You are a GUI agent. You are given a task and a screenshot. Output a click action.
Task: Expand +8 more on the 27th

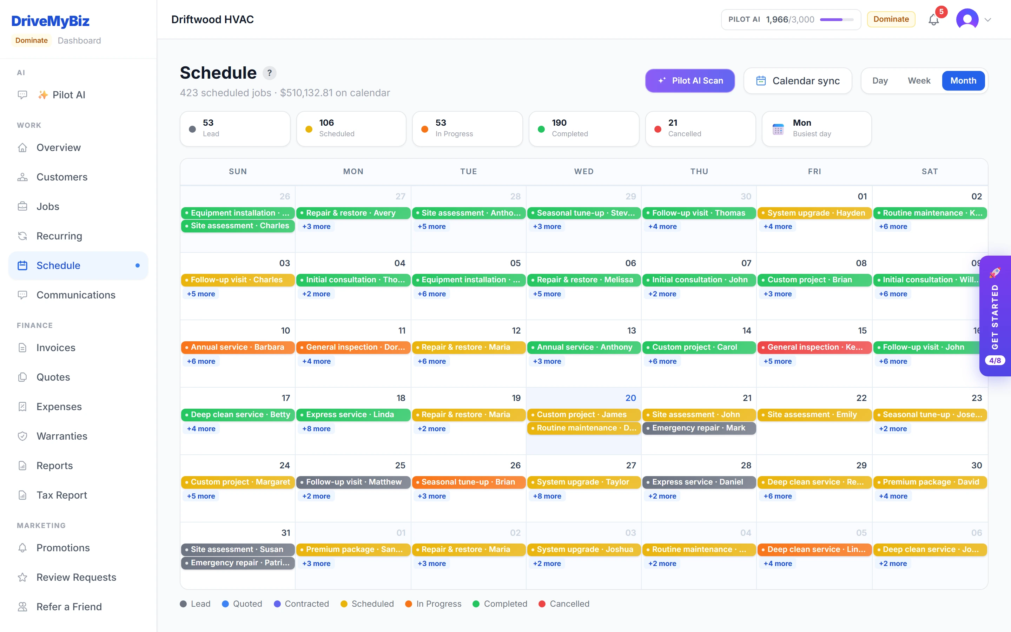tap(547, 496)
